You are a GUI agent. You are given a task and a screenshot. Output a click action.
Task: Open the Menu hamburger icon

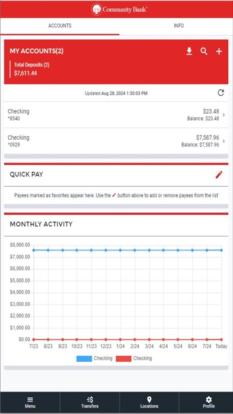[x=30, y=400]
